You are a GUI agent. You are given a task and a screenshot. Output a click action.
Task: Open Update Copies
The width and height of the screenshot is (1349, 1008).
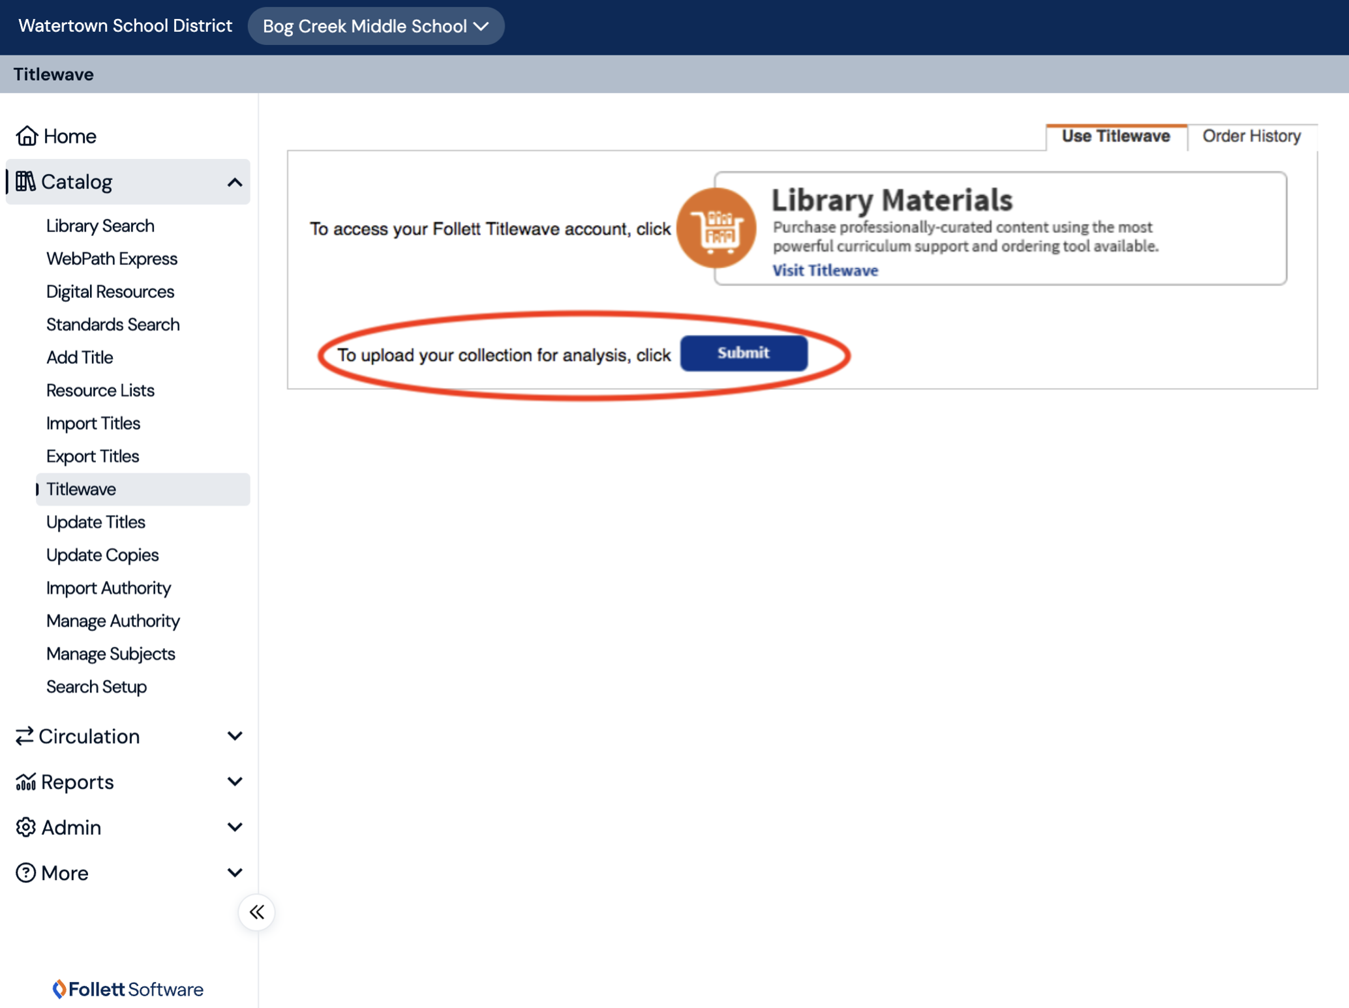click(102, 555)
